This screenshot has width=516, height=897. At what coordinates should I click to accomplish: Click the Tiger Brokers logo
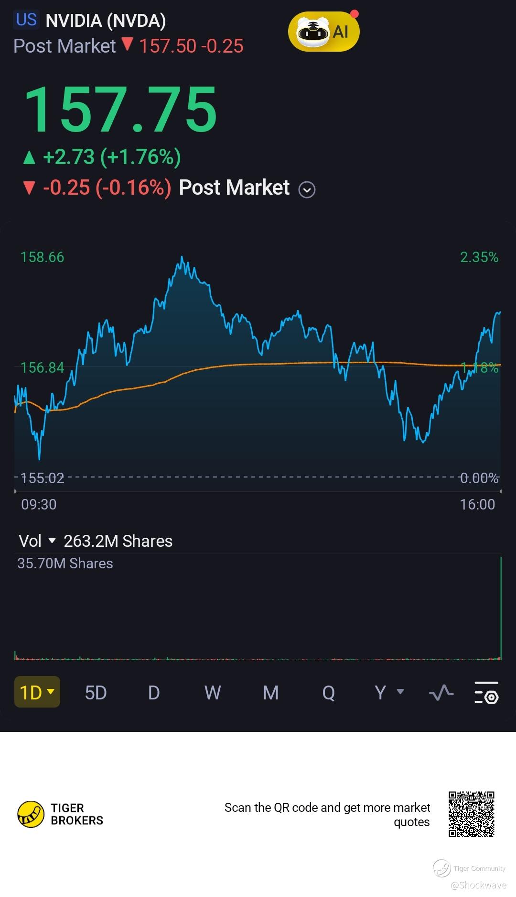pos(60,814)
